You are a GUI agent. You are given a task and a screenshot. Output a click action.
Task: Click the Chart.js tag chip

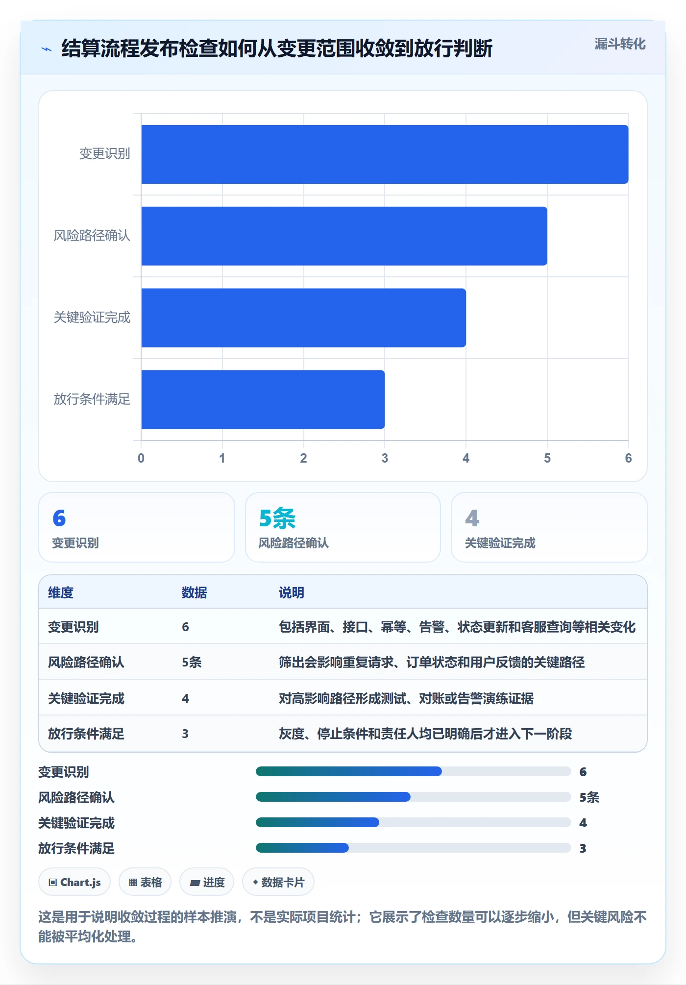pyautogui.click(x=74, y=882)
